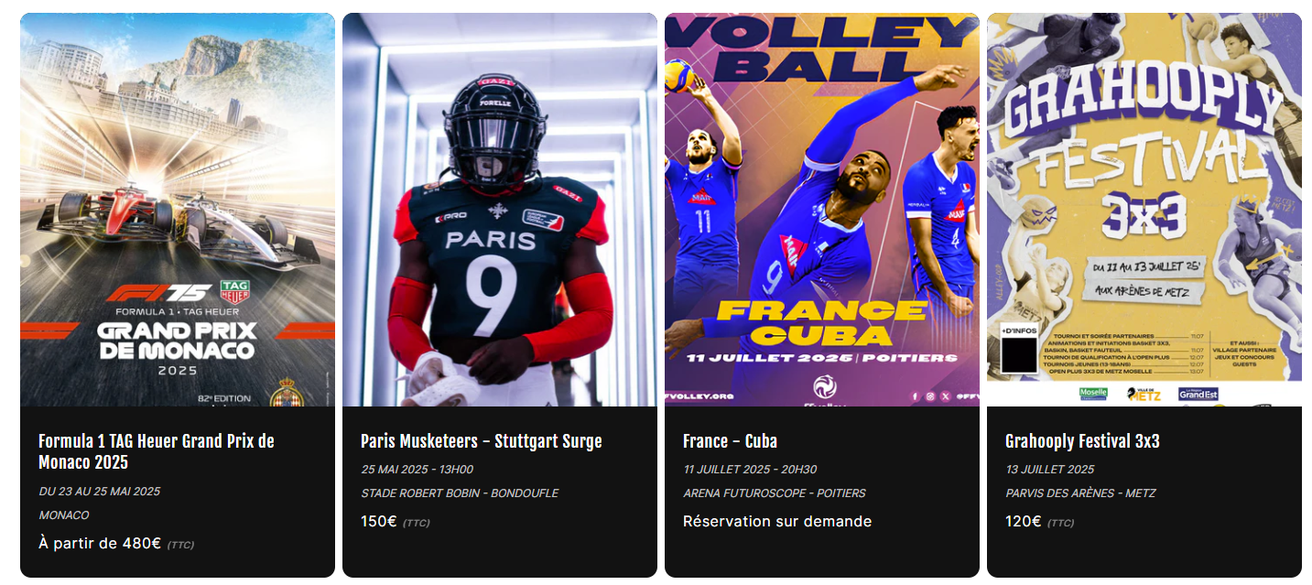Click the Ville de Metz logo
The height and width of the screenshot is (585, 1312).
(x=1144, y=394)
